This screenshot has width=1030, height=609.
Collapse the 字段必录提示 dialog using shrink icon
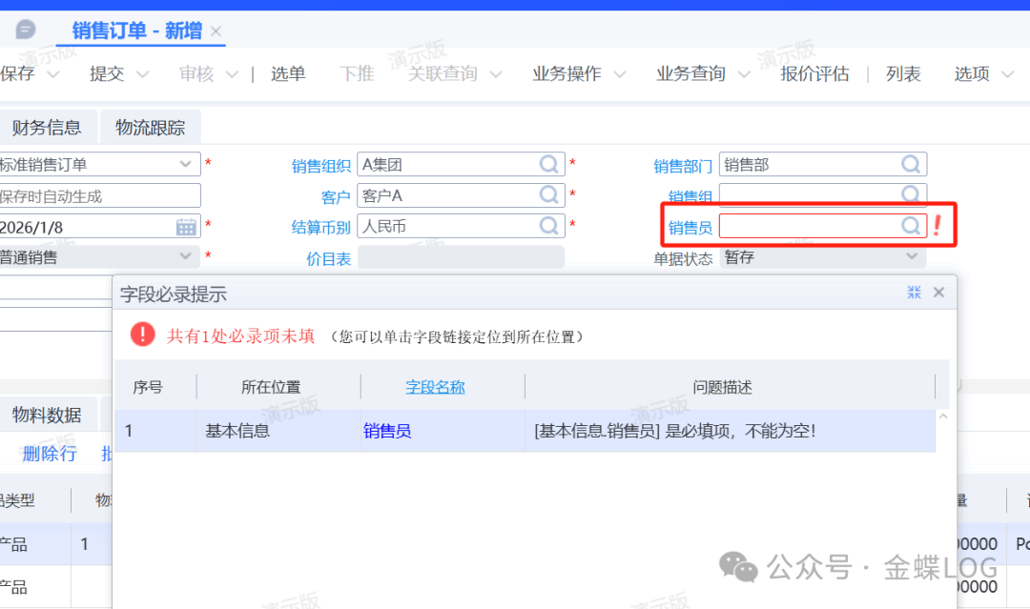click(x=914, y=293)
